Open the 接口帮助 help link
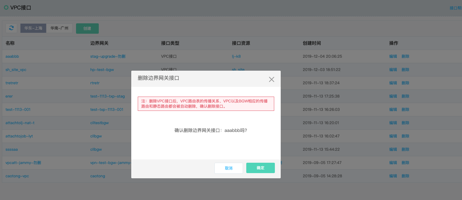This screenshot has height=200, width=462. click(x=456, y=7)
